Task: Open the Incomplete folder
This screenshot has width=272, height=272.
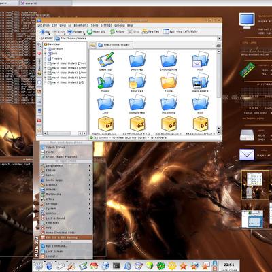Action: coord(169,61)
